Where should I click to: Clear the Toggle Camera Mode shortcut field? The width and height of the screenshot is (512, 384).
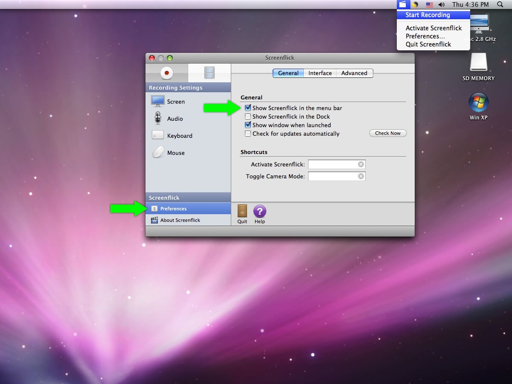click(361, 176)
